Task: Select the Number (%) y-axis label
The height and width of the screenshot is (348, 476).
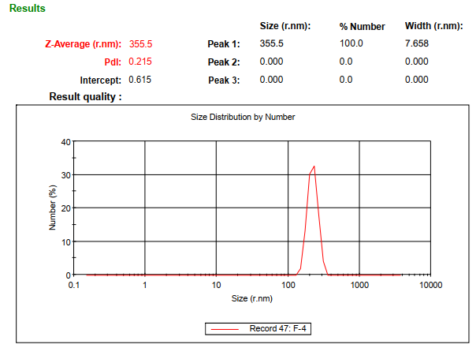Action: pyautogui.click(x=53, y=208)
